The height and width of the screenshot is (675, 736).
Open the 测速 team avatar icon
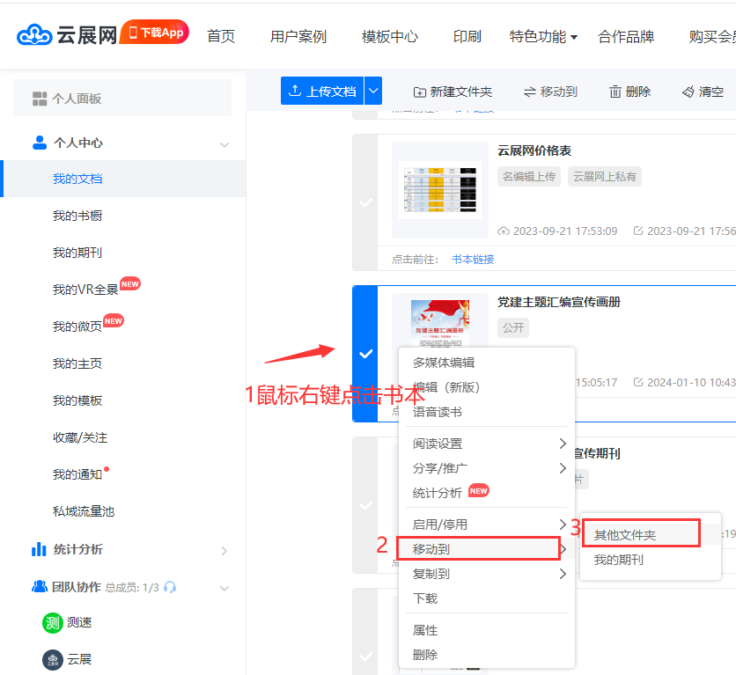click(53, 622)
